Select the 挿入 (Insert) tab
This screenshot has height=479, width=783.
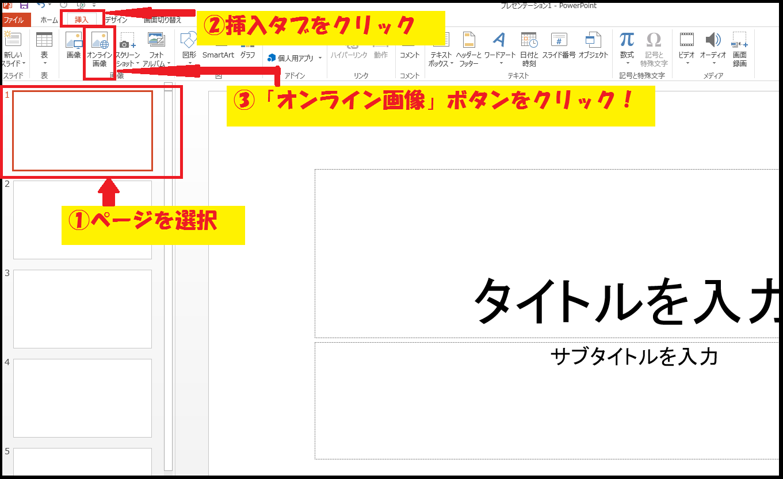coord(82,20)
